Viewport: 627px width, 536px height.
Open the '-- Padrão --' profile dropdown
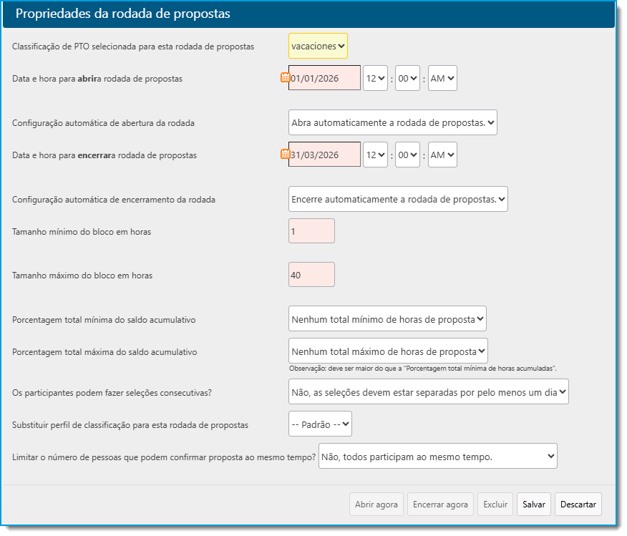coord(320,424)
